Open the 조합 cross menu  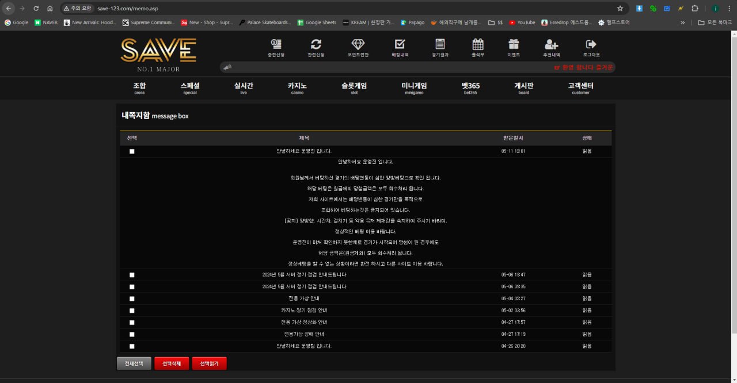click(x=139, y=88)
